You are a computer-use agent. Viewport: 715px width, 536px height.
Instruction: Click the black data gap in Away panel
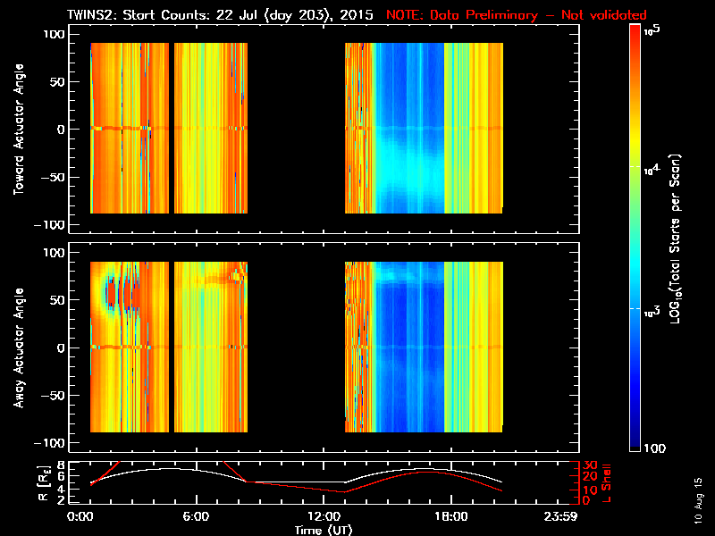coord(295,347)
